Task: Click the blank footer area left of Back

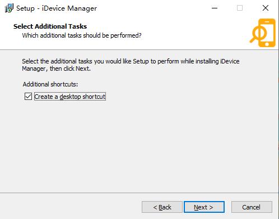Action: click(71, 207)
